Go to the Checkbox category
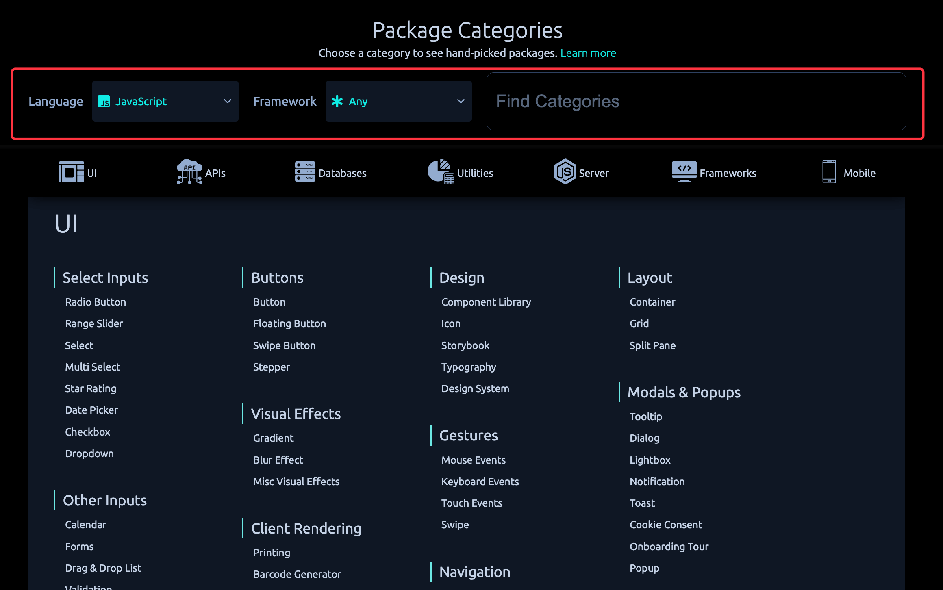 click(87, 432)
